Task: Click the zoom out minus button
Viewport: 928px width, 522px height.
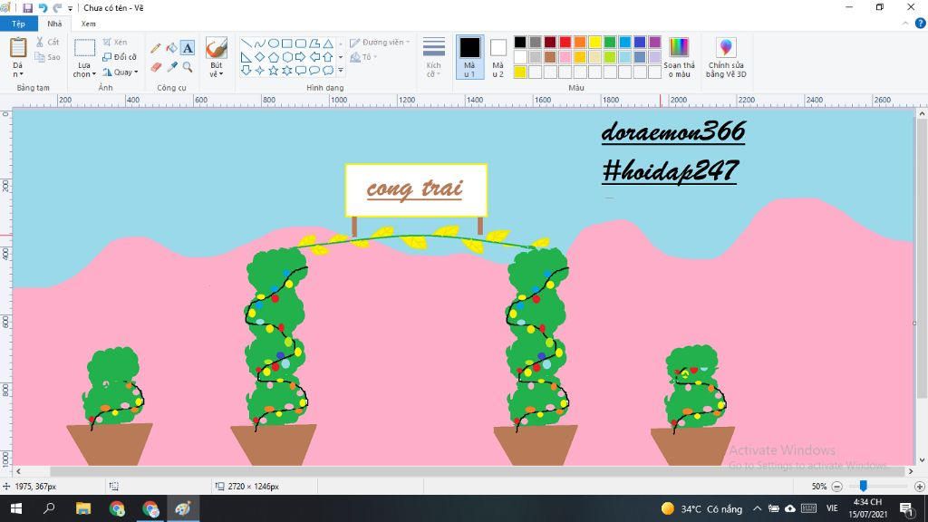Action: pyautogui.click(x=836, y=487)
